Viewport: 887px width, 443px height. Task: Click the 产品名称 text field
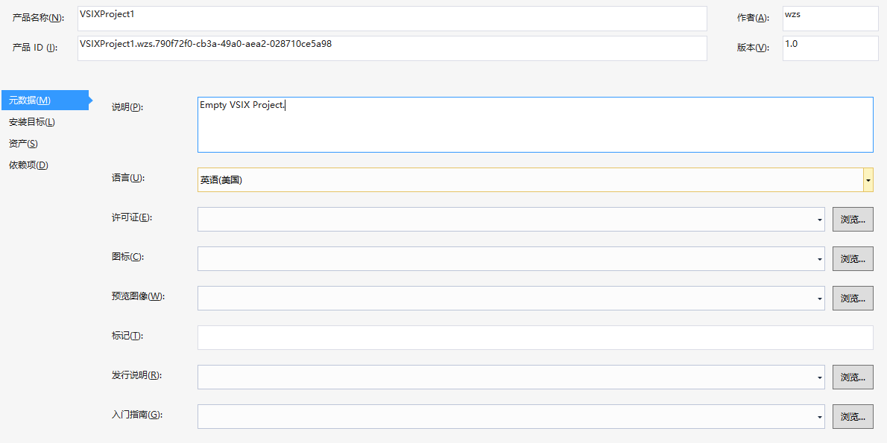[392, 19]
